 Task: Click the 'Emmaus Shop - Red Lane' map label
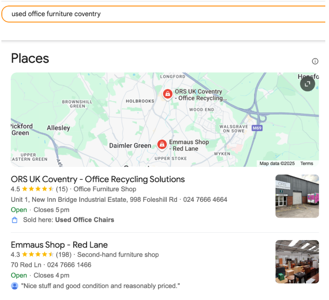[x=189, y=145]
